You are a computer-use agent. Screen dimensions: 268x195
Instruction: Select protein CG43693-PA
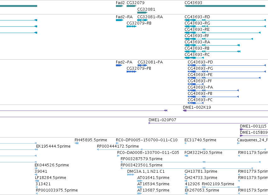pyautogui.click(x=200, y=87)
